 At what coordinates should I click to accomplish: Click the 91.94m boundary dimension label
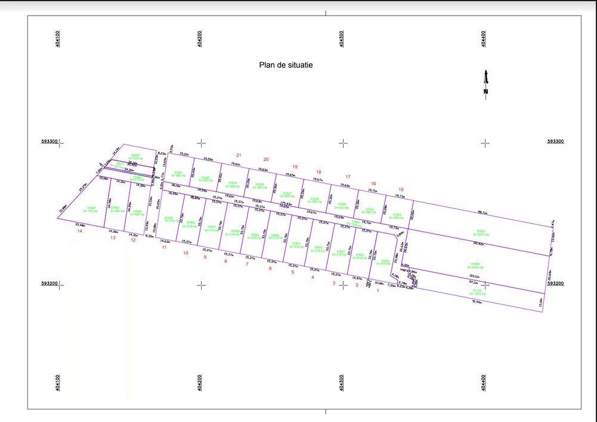477,303
